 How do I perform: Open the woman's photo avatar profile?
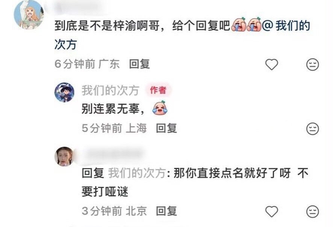point(65,156)
